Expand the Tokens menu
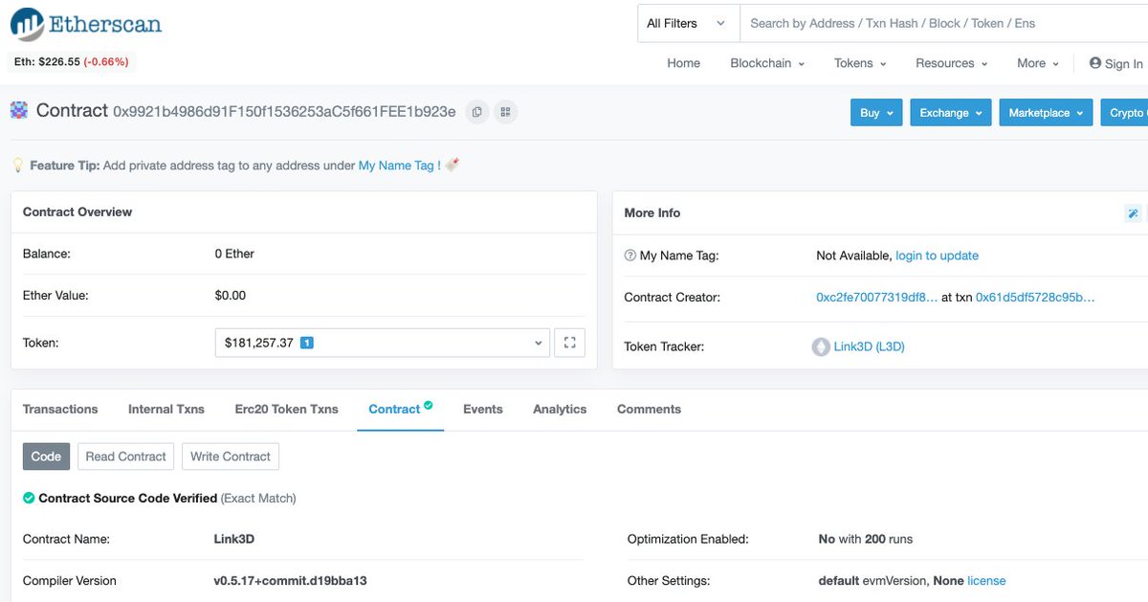Viewport: 1148px width, 602px height. (x=860, y=63)
